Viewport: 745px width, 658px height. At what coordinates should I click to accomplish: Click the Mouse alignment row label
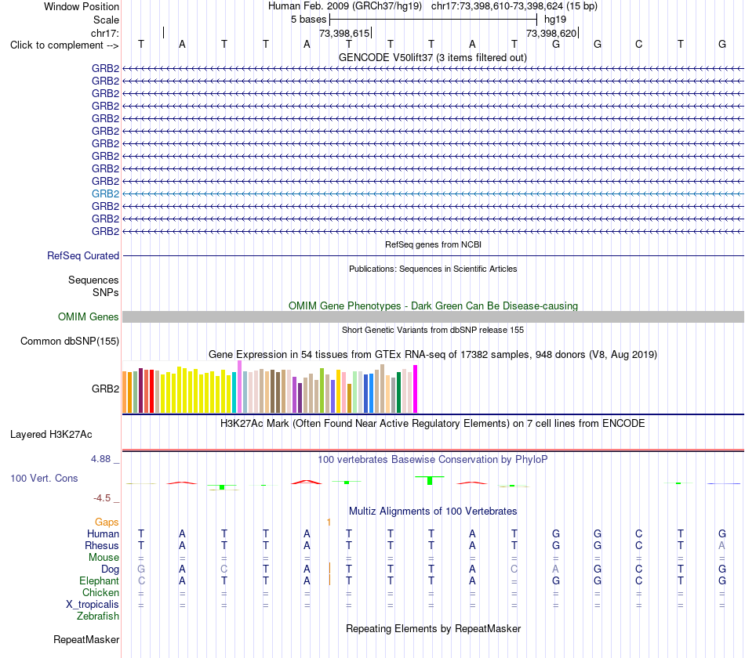click(x=104, y=558)
